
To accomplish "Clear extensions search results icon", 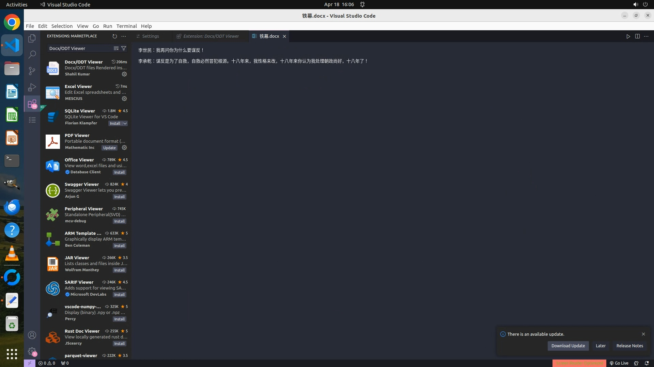I will (116, 48).
